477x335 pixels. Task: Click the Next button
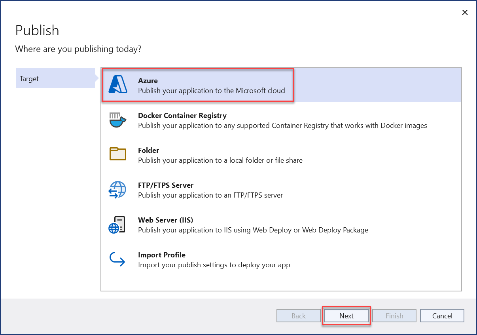pyautogui.click(x=346, y=316)
